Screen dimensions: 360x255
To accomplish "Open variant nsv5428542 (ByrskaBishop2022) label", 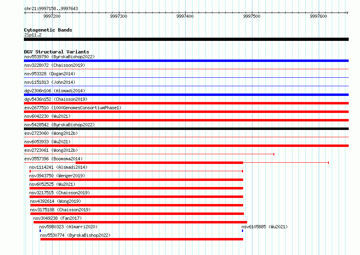I will tap(59, 125).
